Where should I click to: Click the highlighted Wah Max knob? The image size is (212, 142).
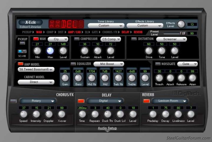50,51
